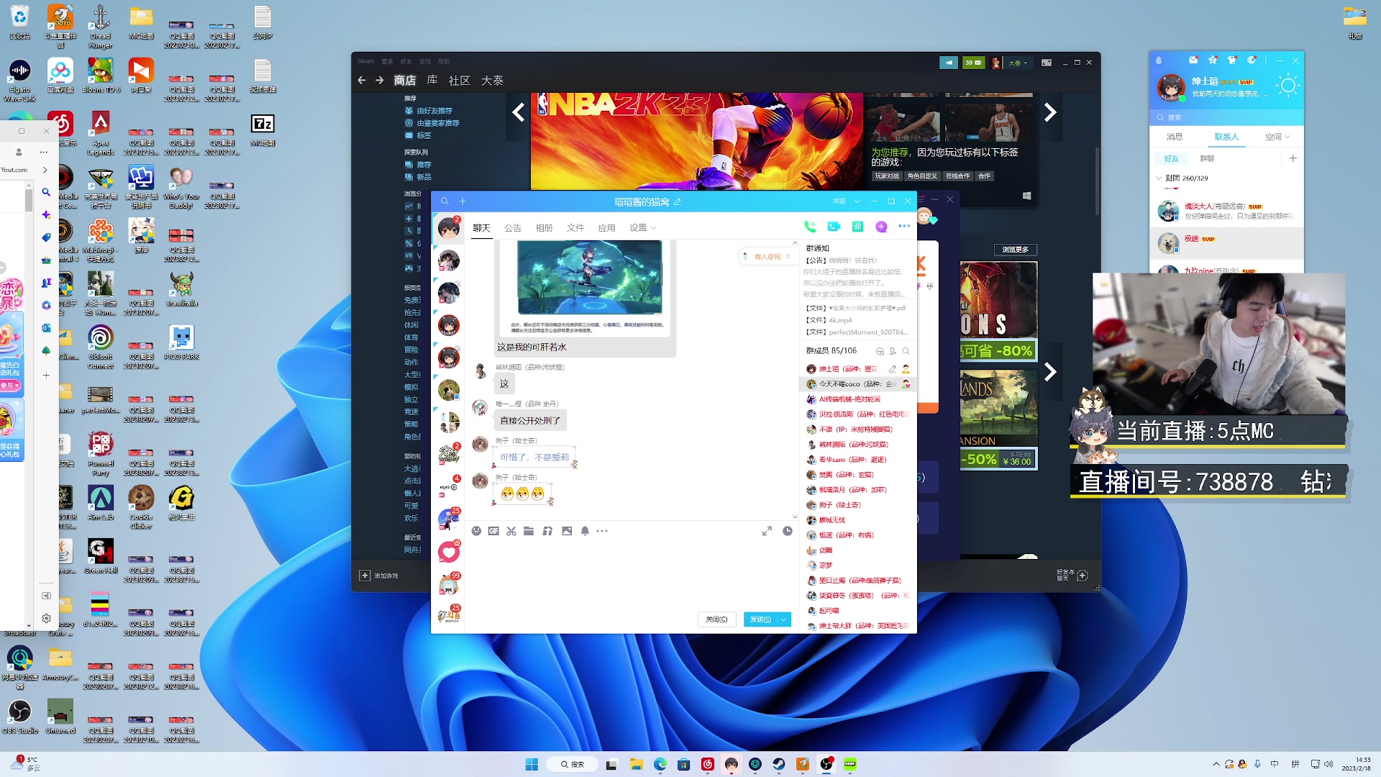Screen dimensions: 1381x777
Task: Expand the 空间 dropdown in QQ panel
Action: pyautogui.click(x=1277, y=137)
